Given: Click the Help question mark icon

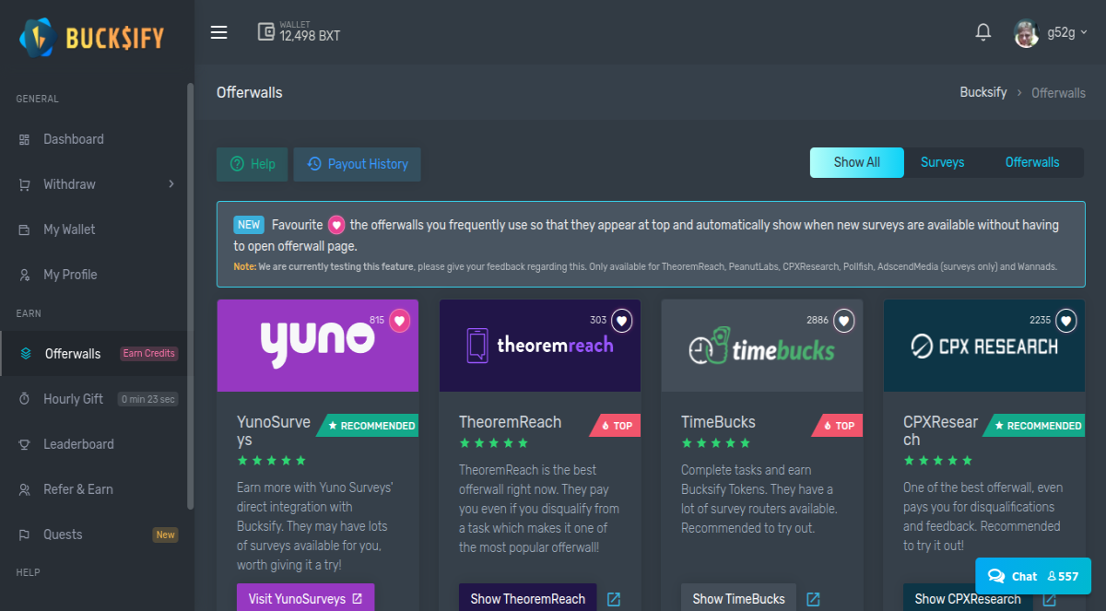Looking at the screenshot, I should tap(237, 164).
